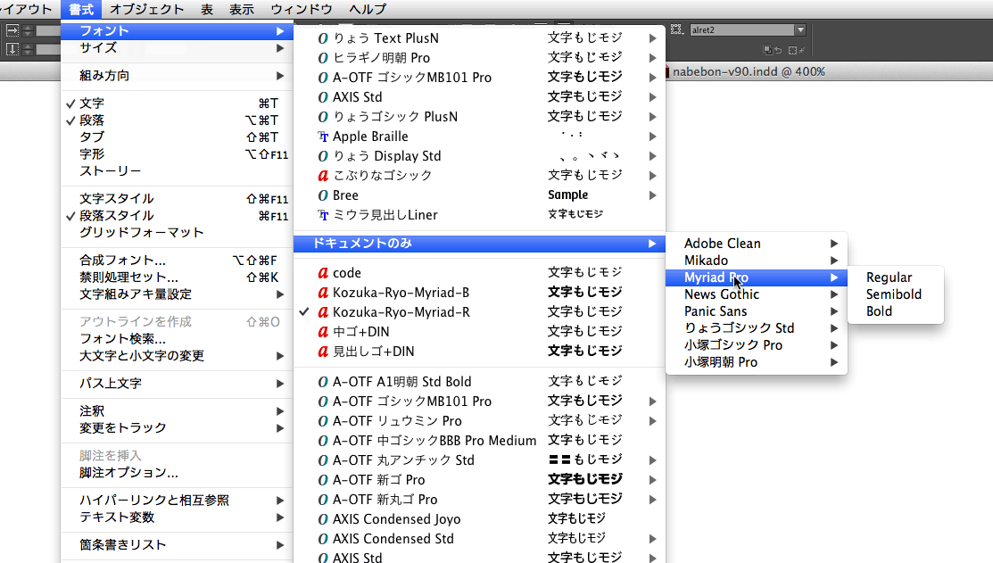Click the red composite icon beside 中ゴ+DIN
This screenshot has width=993, height=563.
pyautogui.click(x=323, y=332)
